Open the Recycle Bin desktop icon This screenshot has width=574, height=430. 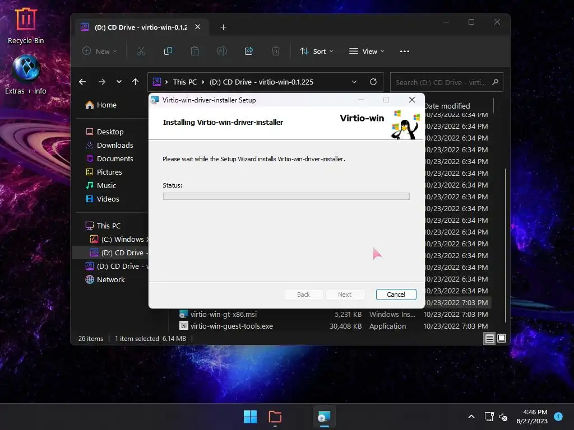(26, 26)
